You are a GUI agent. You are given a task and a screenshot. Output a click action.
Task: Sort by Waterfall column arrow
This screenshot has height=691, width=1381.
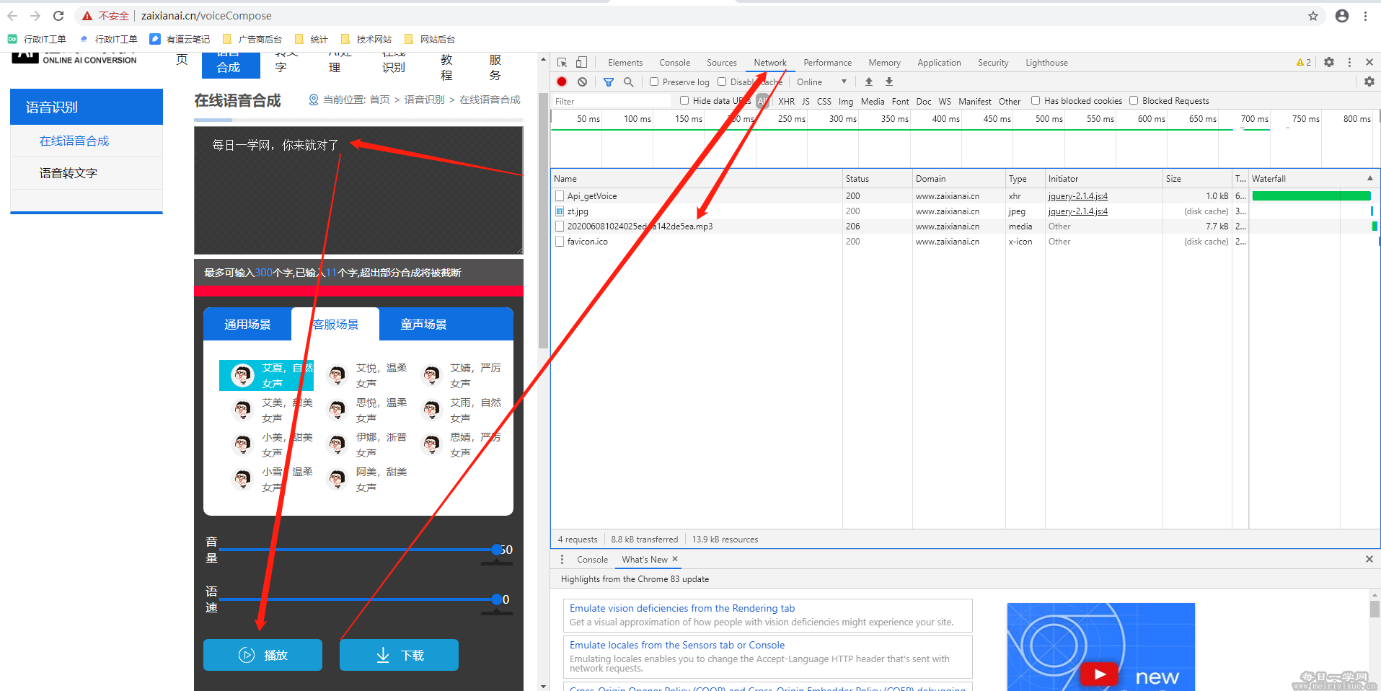pos(1370,178)
